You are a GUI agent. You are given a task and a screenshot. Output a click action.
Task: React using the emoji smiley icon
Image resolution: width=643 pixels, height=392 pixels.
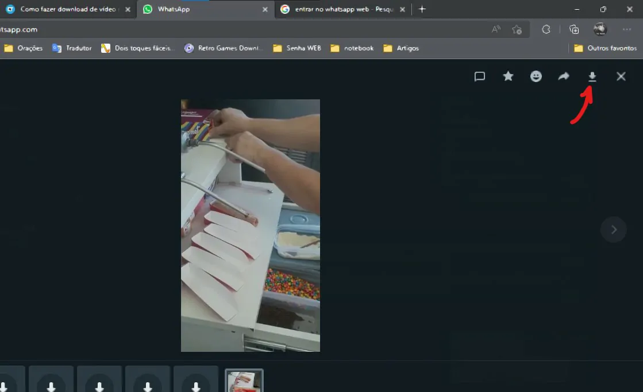[x=536, y=76]
